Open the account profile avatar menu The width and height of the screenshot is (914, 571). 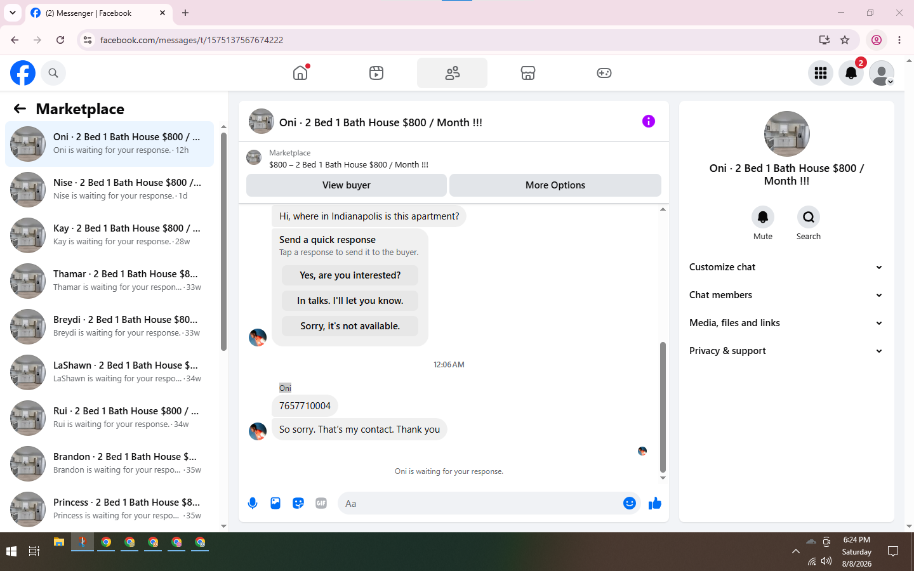(882, 73)
